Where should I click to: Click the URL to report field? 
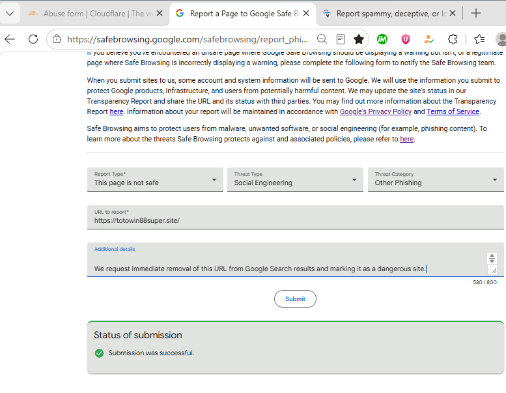click(x=295, y=217)
